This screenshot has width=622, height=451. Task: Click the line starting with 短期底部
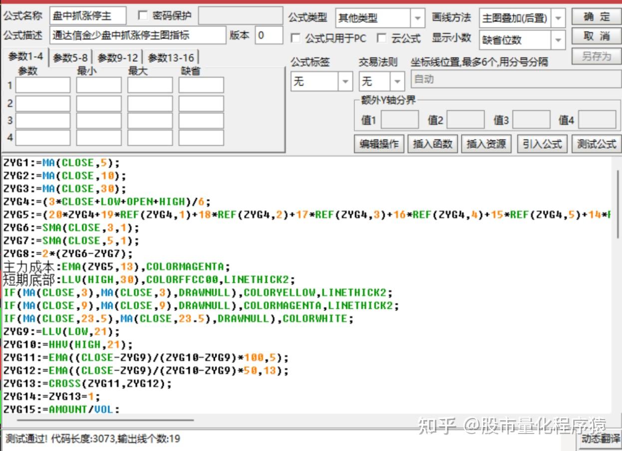(149, 279)
